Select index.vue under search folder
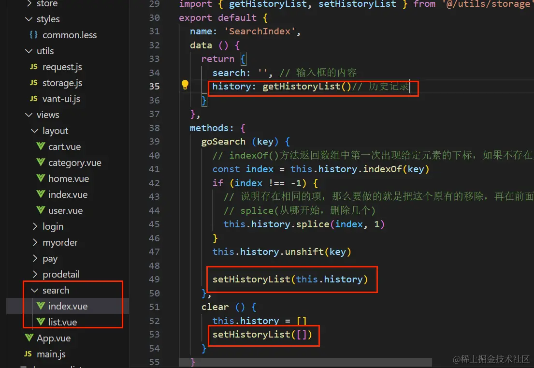The height and width of the screenshot is (368, 534). click(x=68, y=306)
